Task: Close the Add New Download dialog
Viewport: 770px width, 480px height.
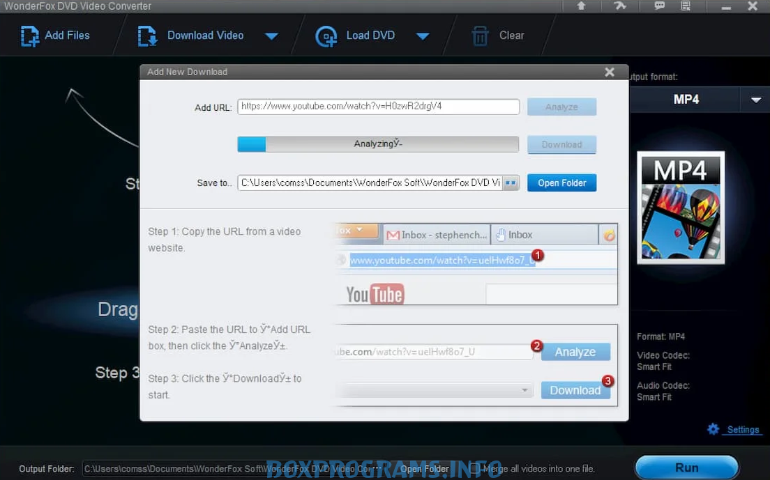Action: click(x=610, y=72)
